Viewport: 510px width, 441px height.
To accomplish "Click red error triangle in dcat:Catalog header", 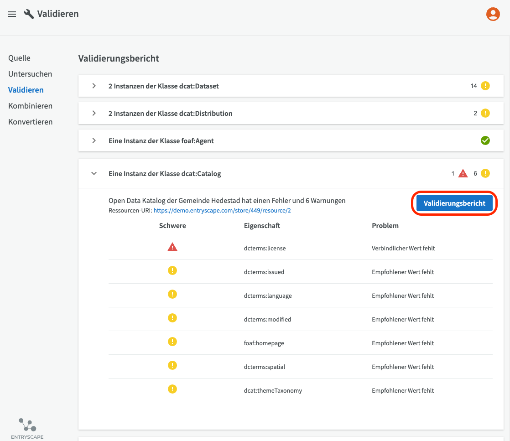I will (463, 173).
